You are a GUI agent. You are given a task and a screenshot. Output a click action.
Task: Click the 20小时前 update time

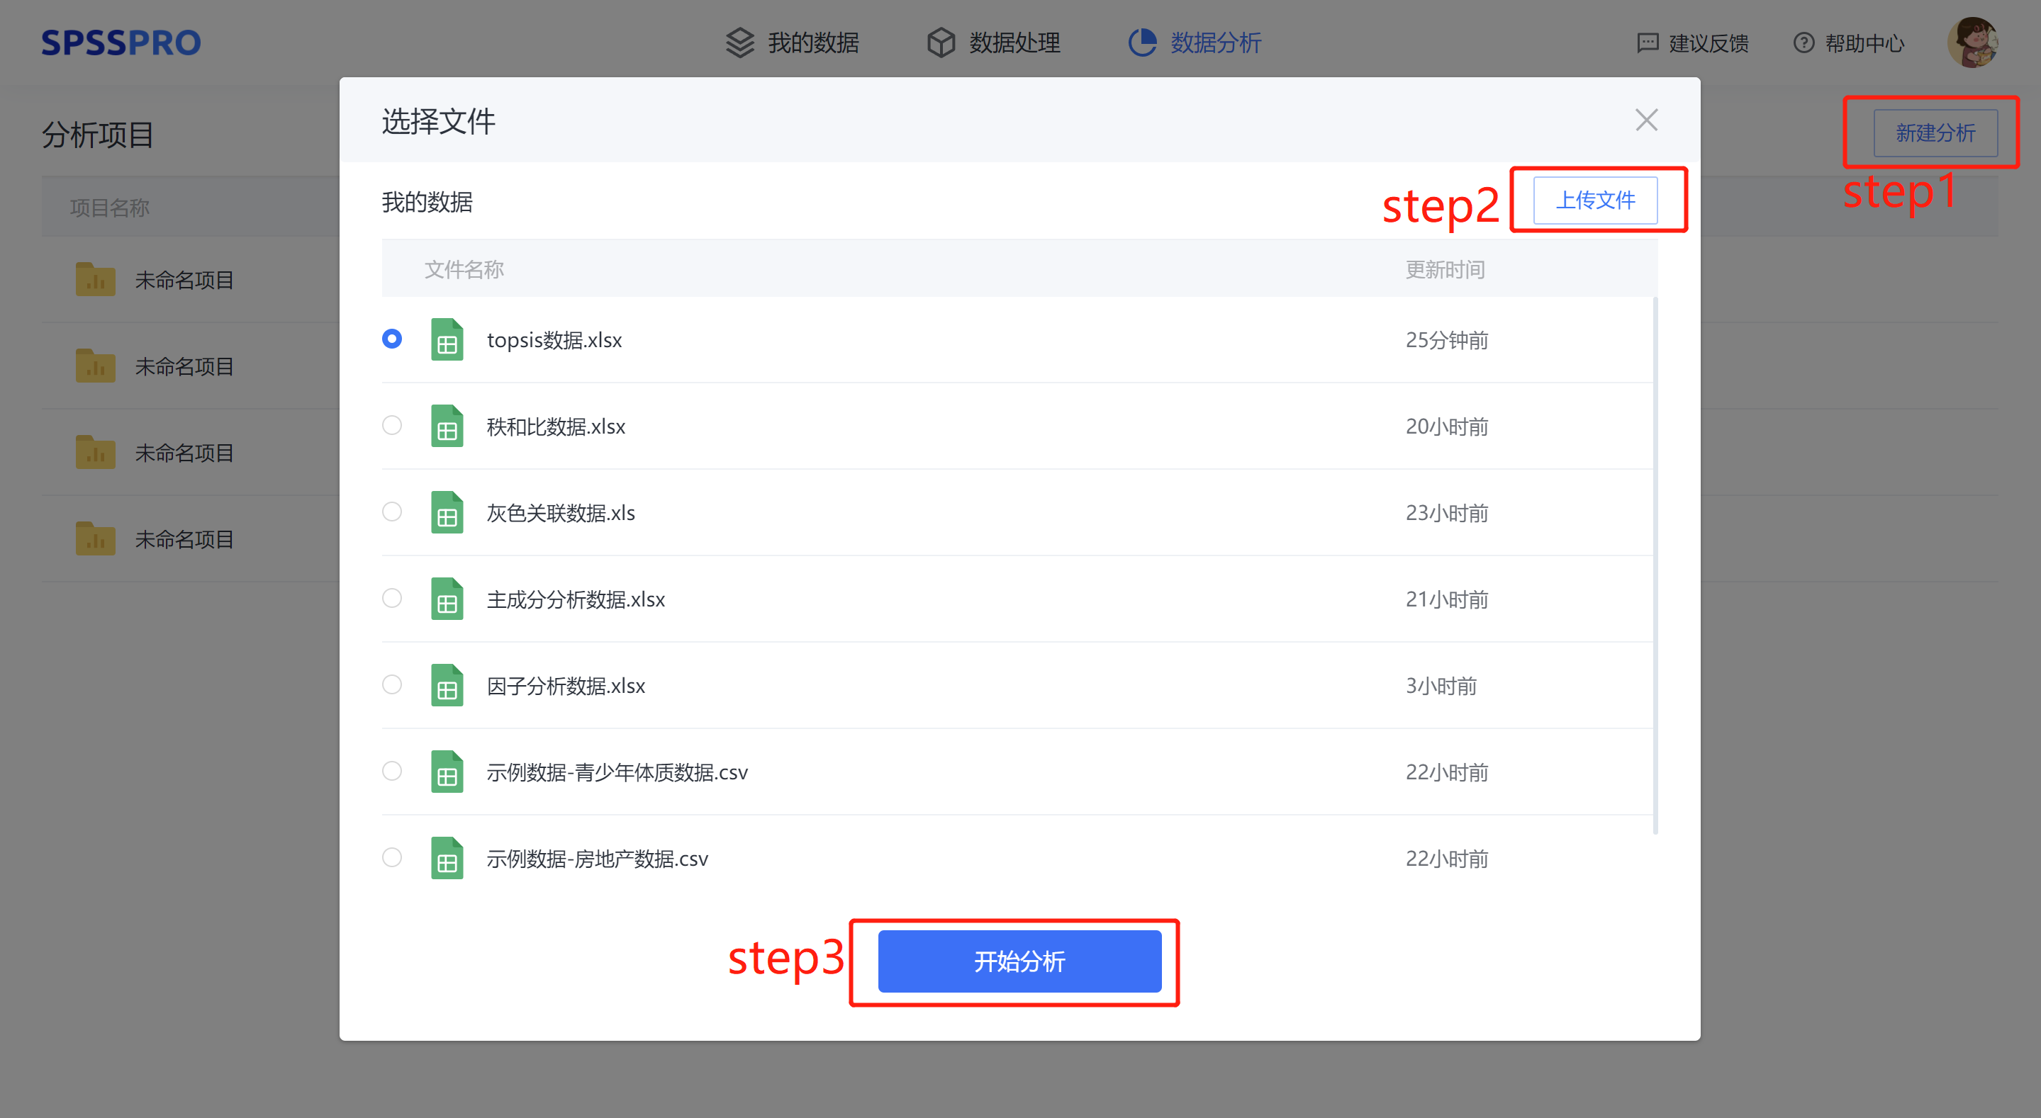coord(1447,426)
